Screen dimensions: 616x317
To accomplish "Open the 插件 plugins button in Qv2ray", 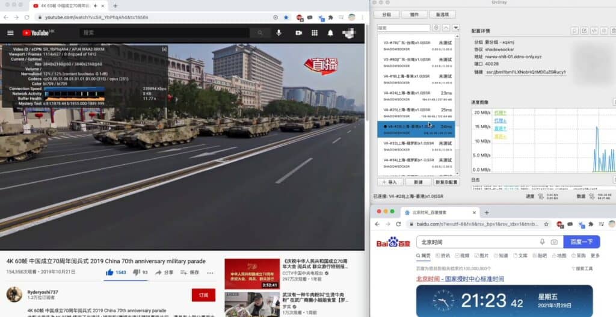I will point(414,14).
